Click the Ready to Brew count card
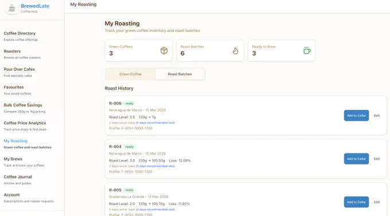 (x=282, y=51)
